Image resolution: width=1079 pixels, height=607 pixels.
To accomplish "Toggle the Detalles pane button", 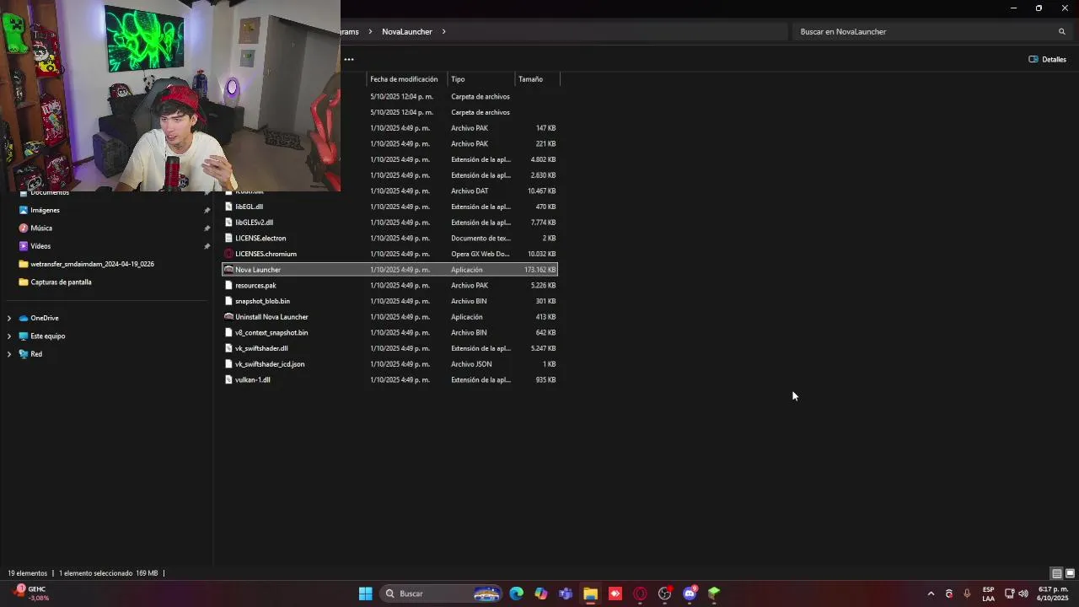I will tap(1048, 60).
